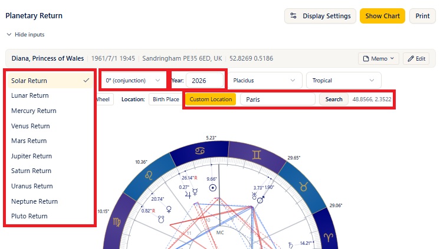The width and height of the screenshot is (440, 249).
Task: Select Saturn Return option
Action: tap(50, 171)
